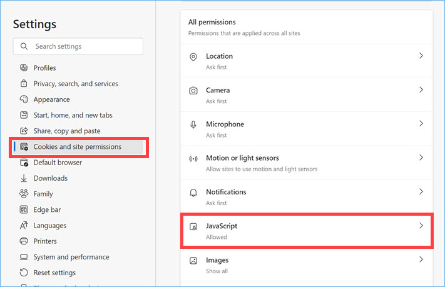Click the Location pin icon
Screen dimensions: 445x287
(193, 57)
